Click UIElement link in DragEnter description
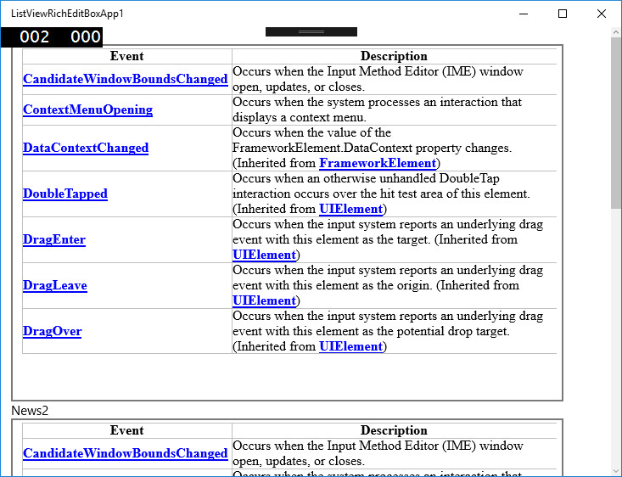Image resolution: width=622 pixels, height=477 pixels. pyautogui.click(x=264, y=255)
